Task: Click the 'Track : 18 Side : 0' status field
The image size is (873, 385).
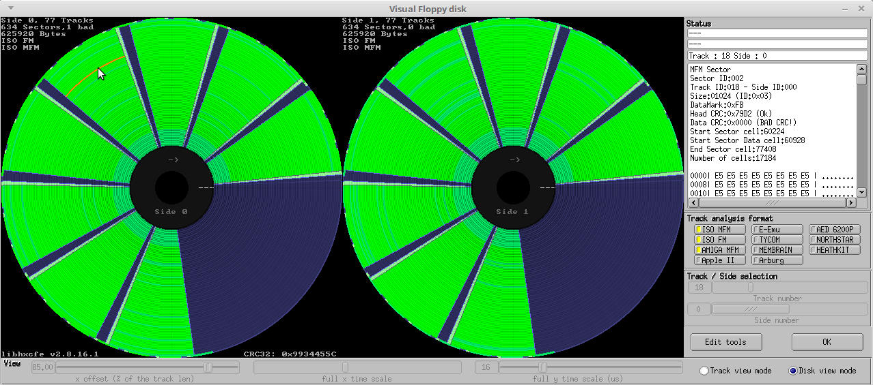Action: pyautogui.click(x=777, y=55)
